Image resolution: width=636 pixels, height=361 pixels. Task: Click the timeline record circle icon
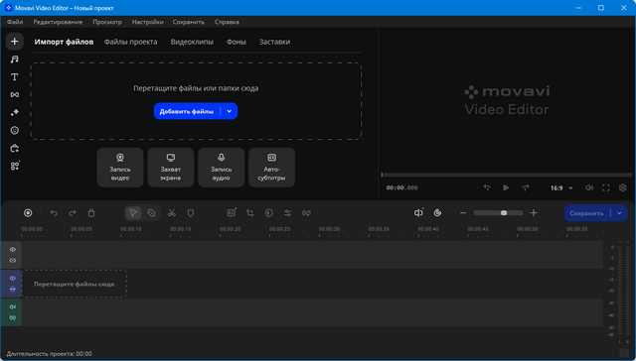point(28,213)
